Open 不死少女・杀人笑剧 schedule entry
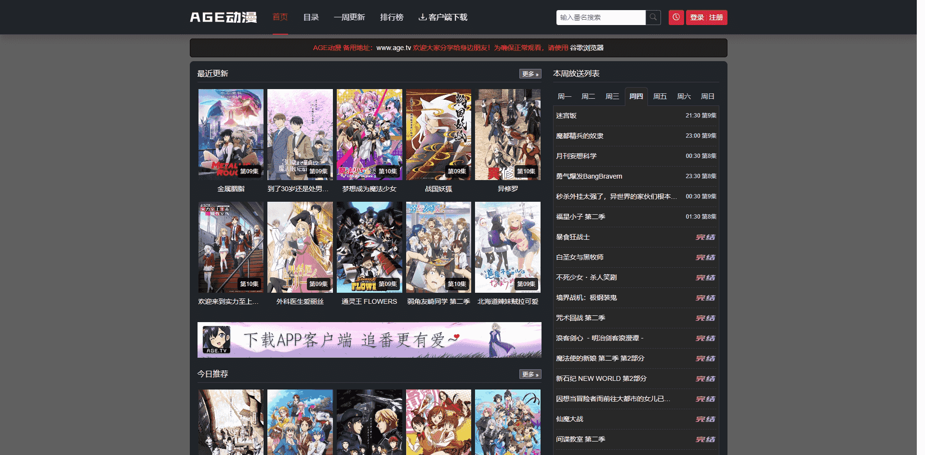Image resolution: width=925 pixels, height=455 pixels. 586,277
